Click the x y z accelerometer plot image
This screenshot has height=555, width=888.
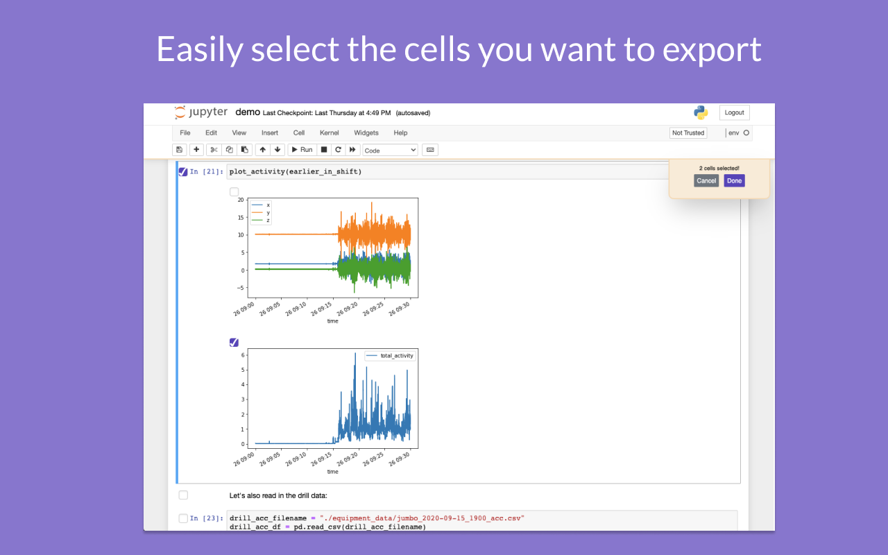(x=325, y=260)
